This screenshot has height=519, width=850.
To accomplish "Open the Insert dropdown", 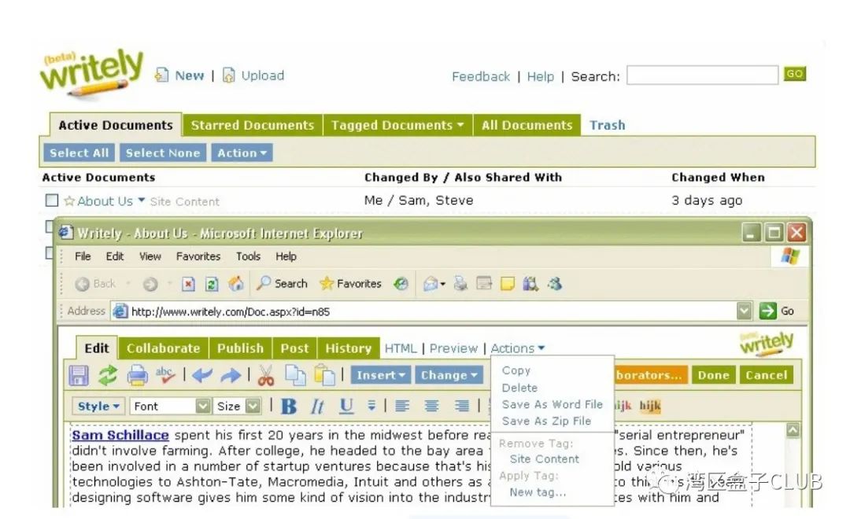I will click(x=381, y=375).
